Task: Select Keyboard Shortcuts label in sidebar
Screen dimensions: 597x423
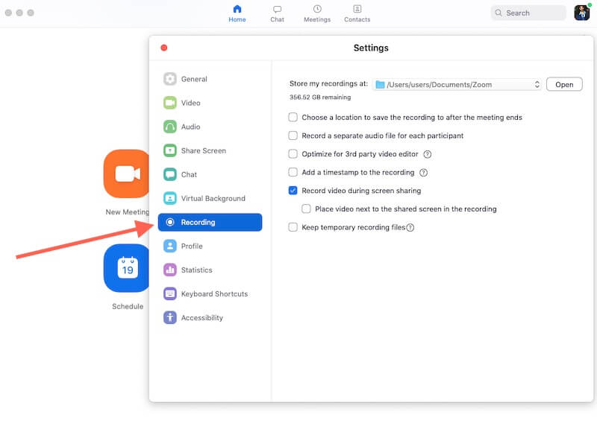Action: [x=214, y=293]
